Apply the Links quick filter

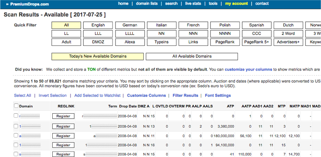[x=193, y=42]
